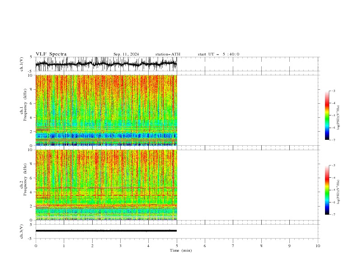Click the "8" tick on Time axis
This screenshot has width=358, height=276.
click(261, 246)
